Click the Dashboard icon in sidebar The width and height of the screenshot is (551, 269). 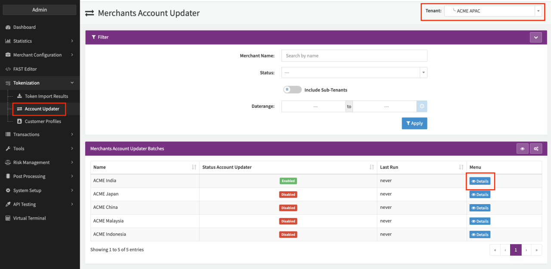click(8, 27)
